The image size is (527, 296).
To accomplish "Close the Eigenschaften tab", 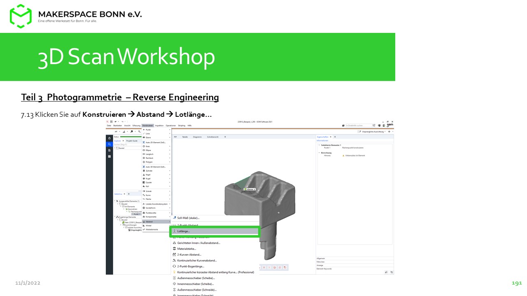I will click(331, 136).
